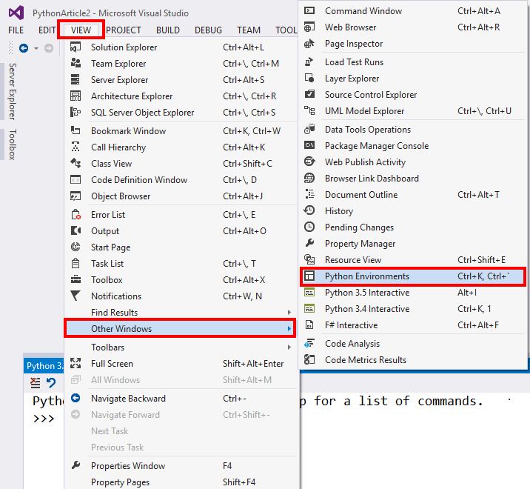Click the Web Browser icon

pyautogui.click(x=309, y=27)
